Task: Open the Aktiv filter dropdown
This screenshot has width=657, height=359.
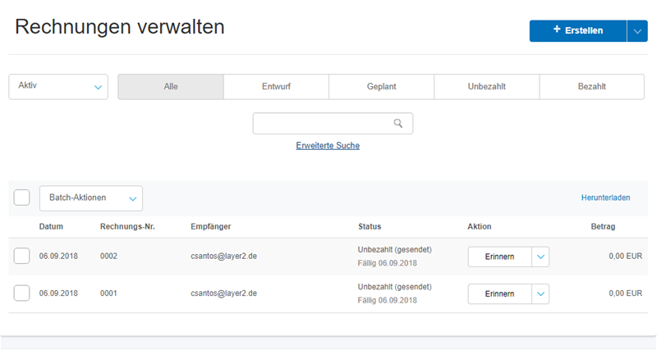Action: (x=58, y=86)
